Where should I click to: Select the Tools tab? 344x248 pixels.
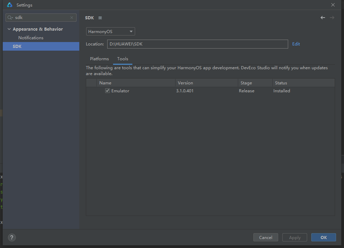[x=123, y=59]
